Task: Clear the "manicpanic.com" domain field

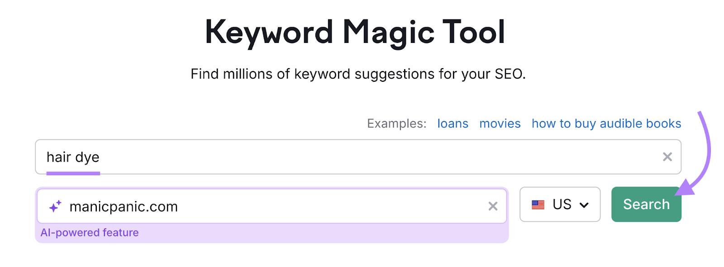Action: click(x=492, y=206)
